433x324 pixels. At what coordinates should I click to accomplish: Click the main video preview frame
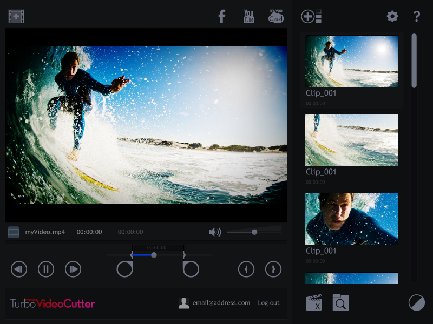[146, 125]
